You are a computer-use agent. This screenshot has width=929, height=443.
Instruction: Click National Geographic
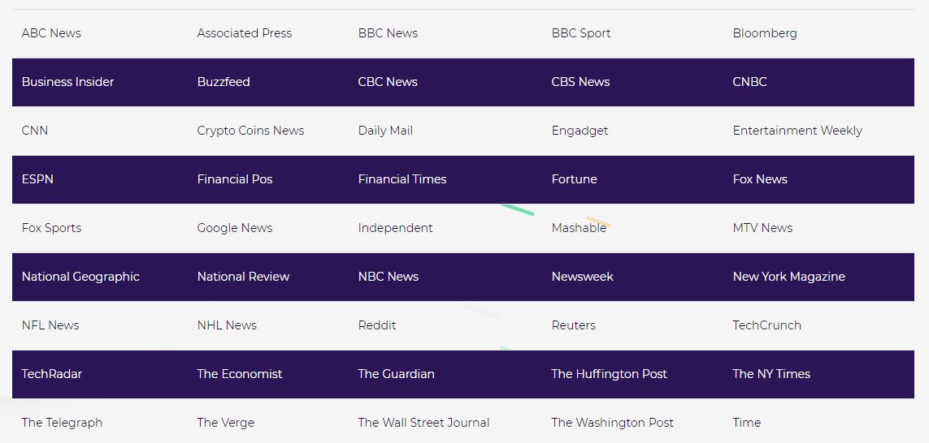pos(80,276)
